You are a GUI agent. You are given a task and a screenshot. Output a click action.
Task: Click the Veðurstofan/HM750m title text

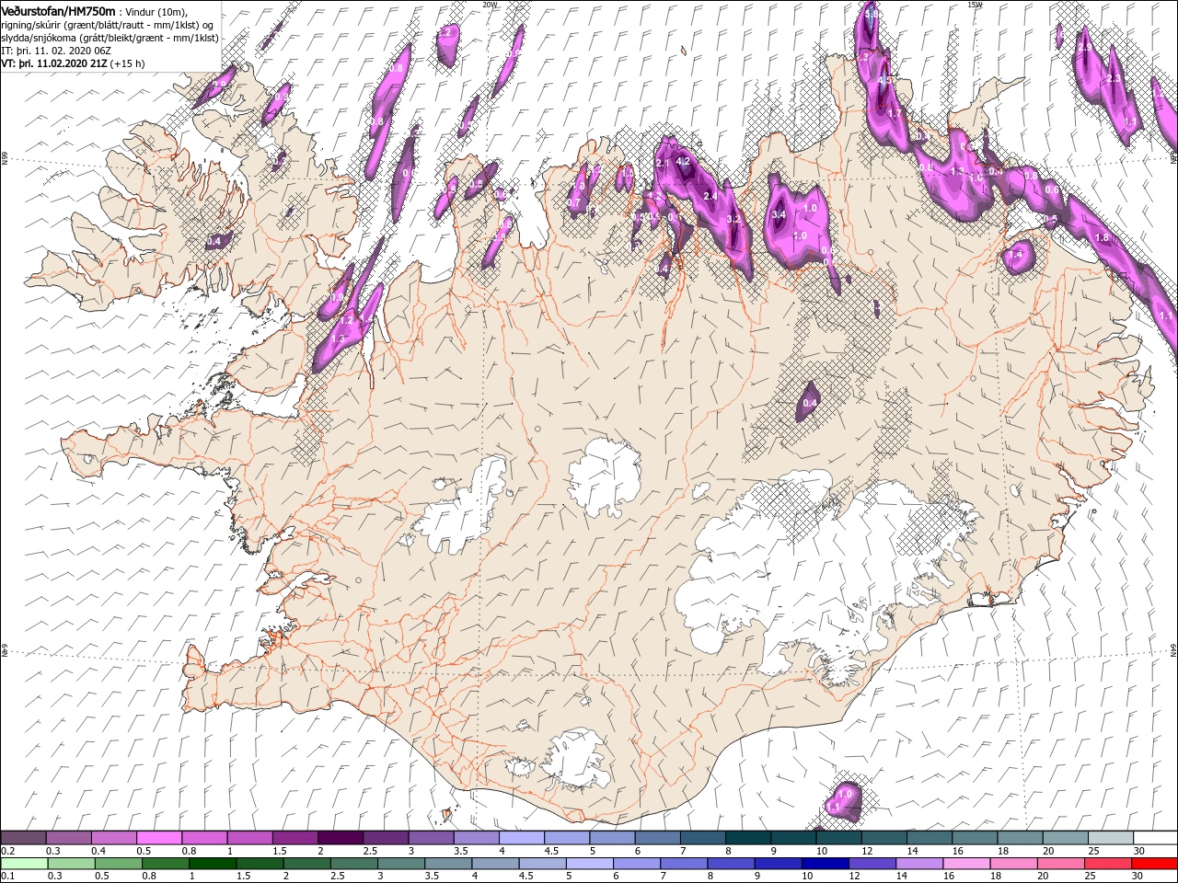tap(58, 10)
